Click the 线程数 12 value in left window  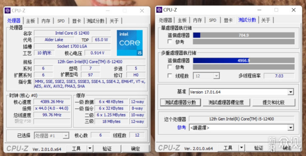point(137,135)
